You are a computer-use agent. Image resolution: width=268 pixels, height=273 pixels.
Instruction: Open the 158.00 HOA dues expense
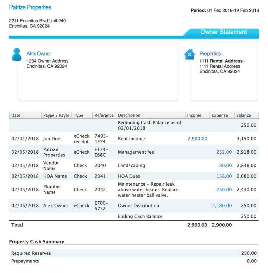(224, 176)
